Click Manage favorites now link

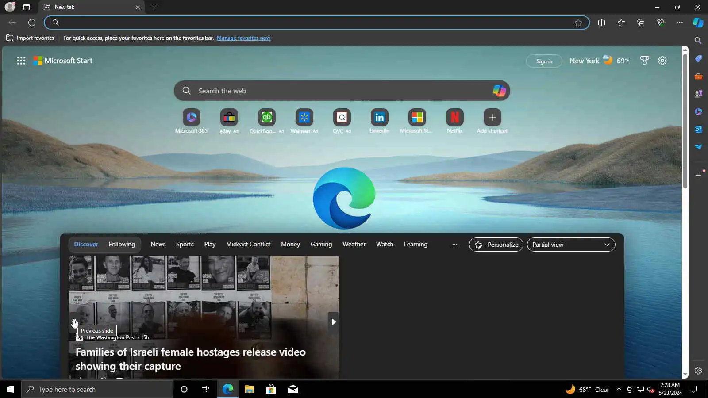[243, 38]
